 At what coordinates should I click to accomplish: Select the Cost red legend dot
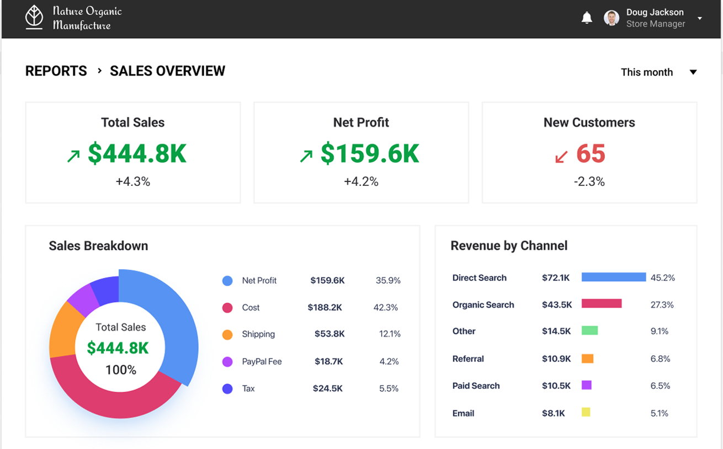coord(227,308)
